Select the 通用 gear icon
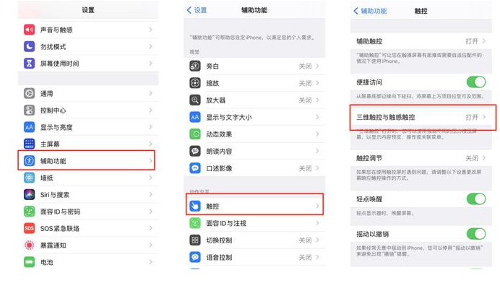This screenshot has width=500, height=283. tap(30, 93)
